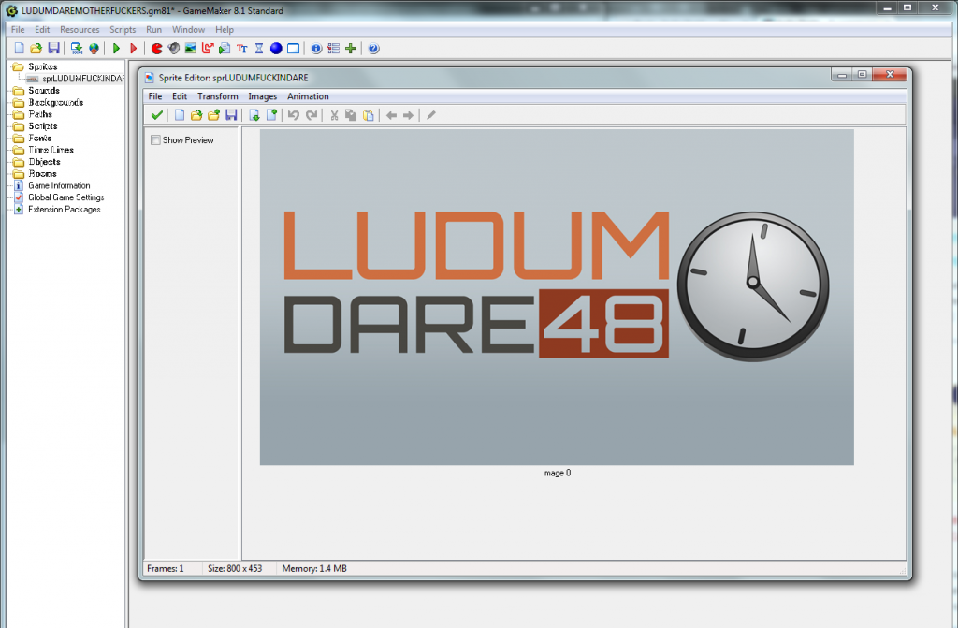Create a new game file in main toolbar
This screenshot has height=628, width=958.
[19, 49]
